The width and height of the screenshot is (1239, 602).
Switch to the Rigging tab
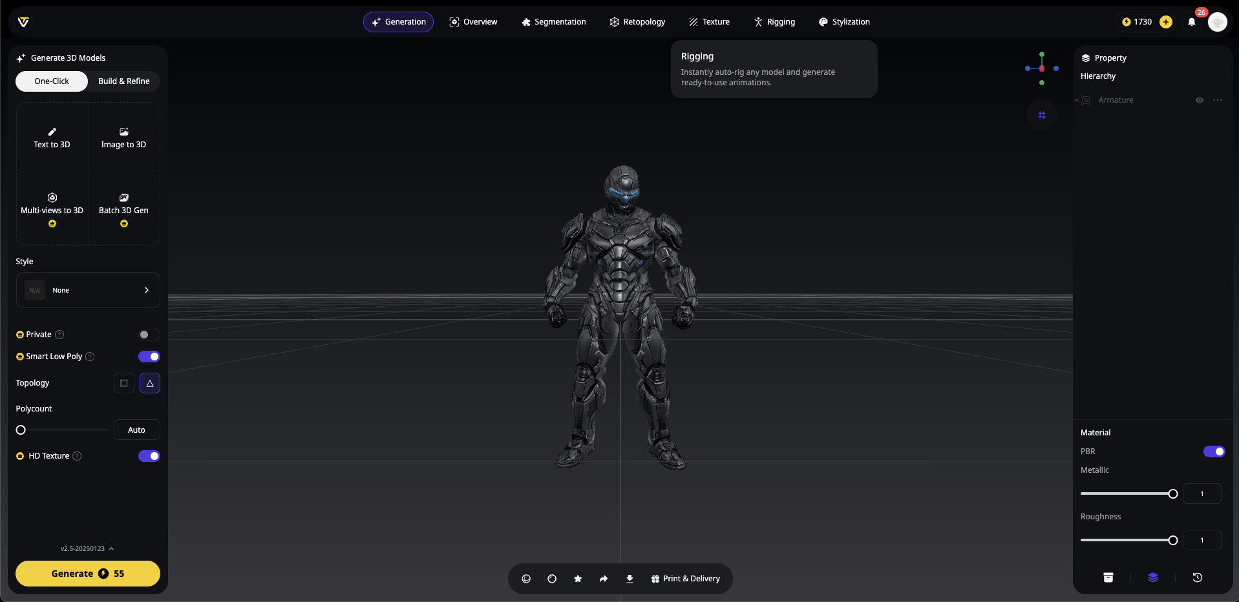774,22
